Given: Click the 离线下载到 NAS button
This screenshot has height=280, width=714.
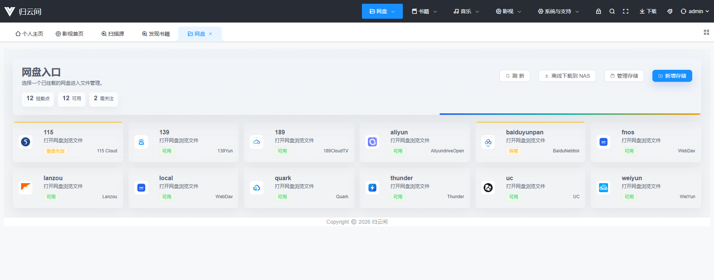Looking at the screenshot, I should coord(567,76).
